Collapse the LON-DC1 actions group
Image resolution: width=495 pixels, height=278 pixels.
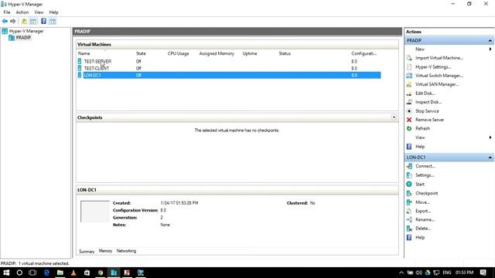(490, 157)
